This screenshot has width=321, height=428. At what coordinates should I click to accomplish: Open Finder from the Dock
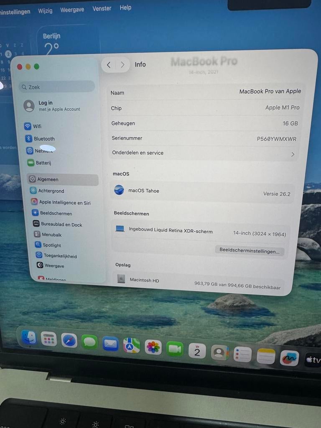click(29, 338)
